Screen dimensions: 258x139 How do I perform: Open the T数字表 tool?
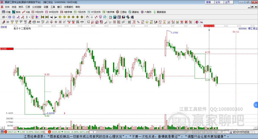[x=108, y=12]
